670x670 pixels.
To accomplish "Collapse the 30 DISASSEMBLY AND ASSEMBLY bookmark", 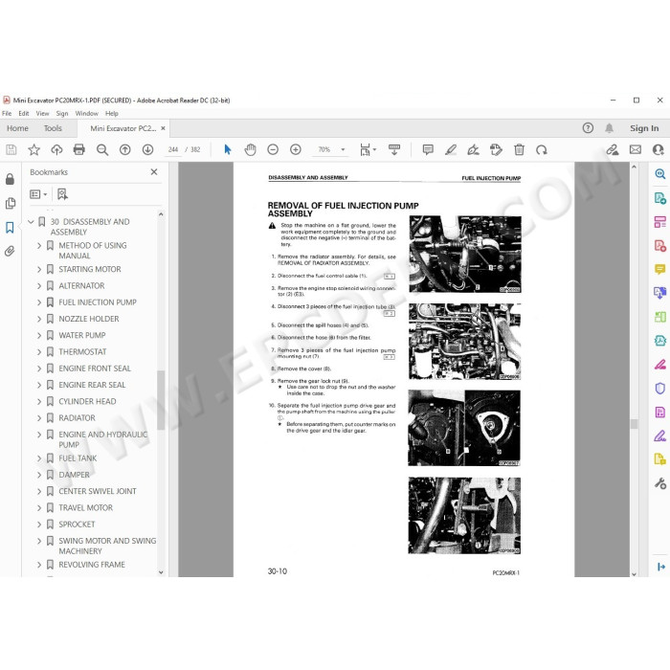I will (x=31, y=222).
